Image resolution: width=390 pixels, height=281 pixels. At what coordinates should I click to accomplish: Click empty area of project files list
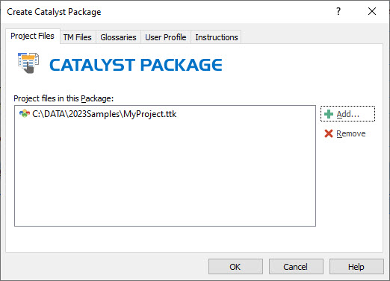click(165, 174)
